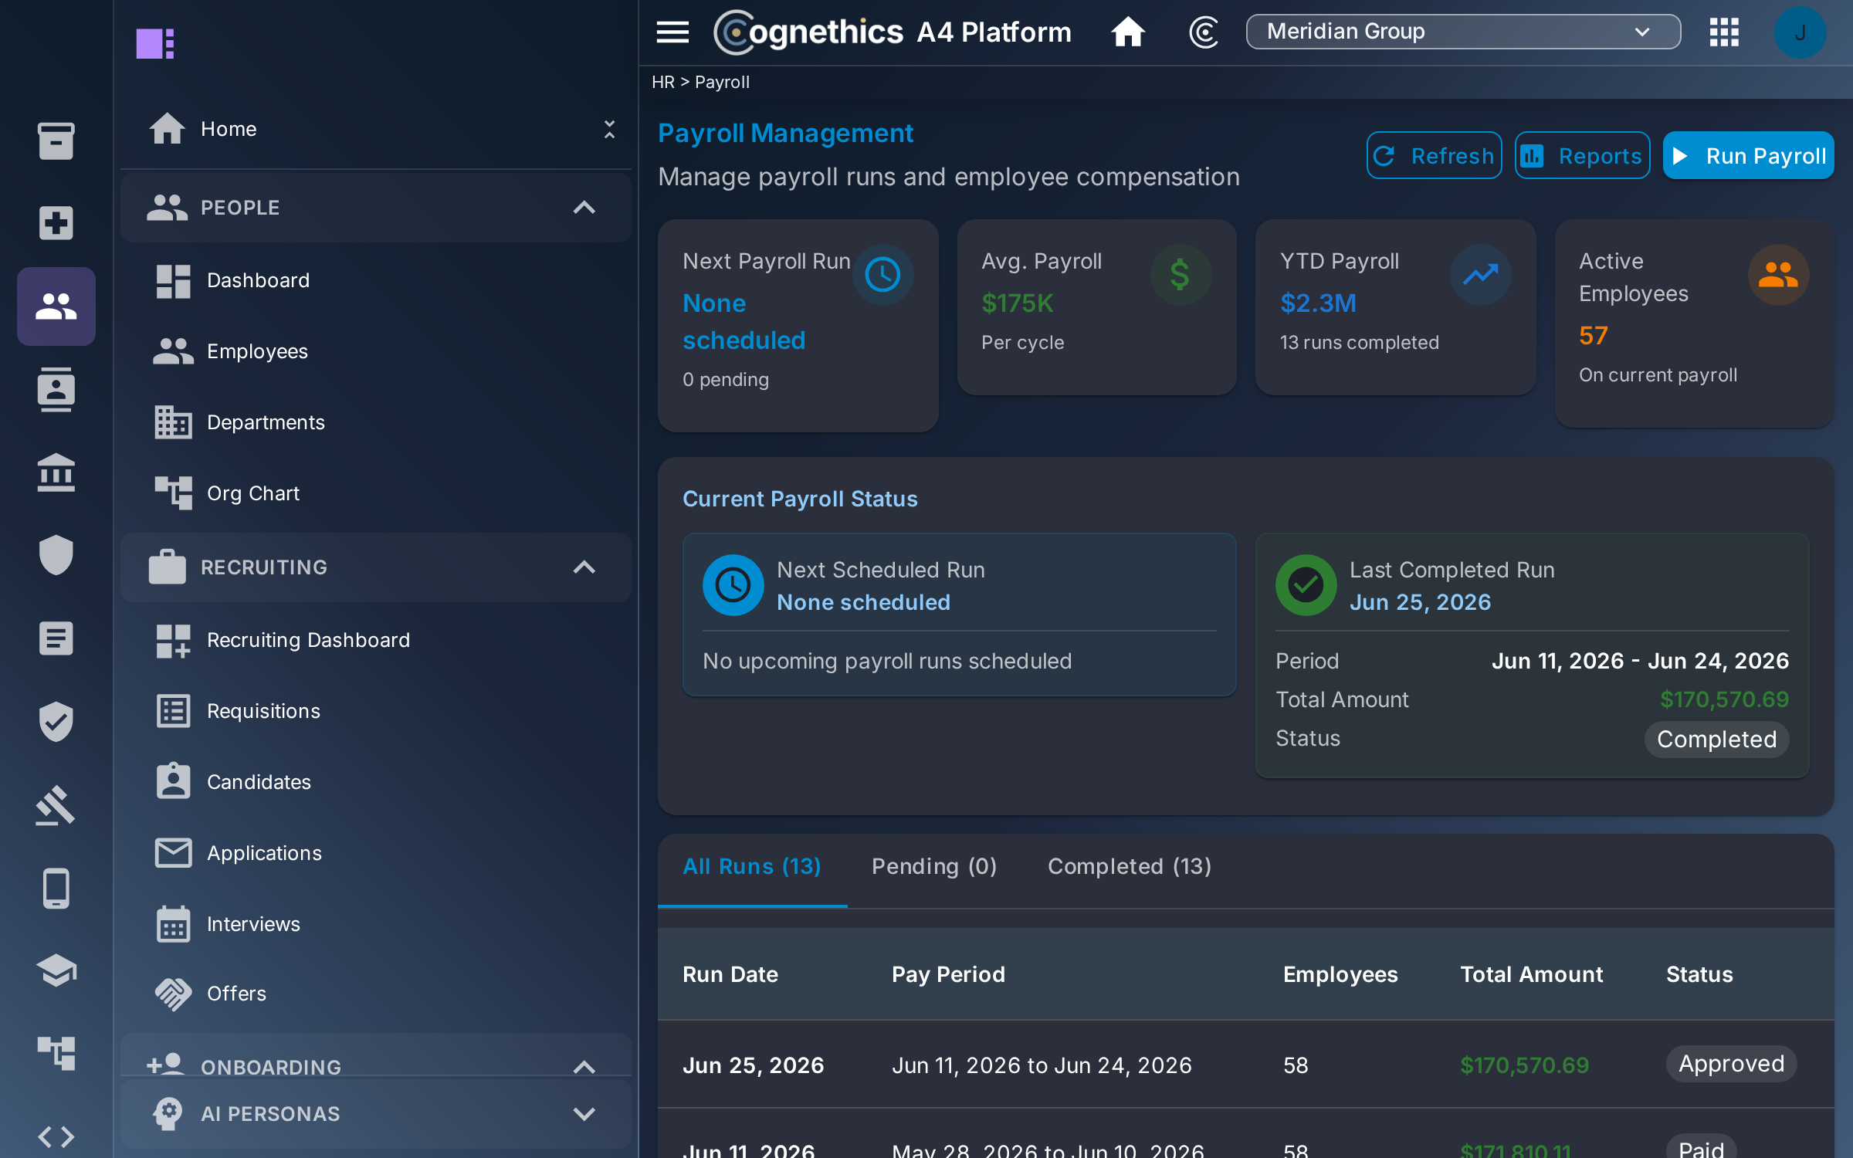Click the clock icon on Next Payroll Run card
Image resolution: width=1853 pixels, height=1158 pixels.
point(882,275)
